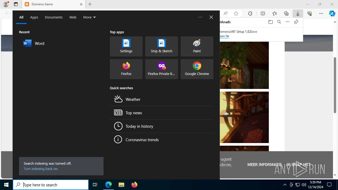Open Task View on the taskbar
The image size is (338, 190).
pyautogui.click(x=95, y=185)
